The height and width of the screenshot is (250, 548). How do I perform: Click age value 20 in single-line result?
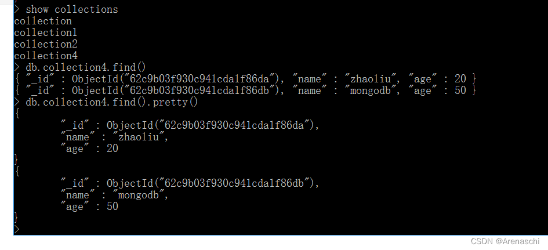(460, 79)
